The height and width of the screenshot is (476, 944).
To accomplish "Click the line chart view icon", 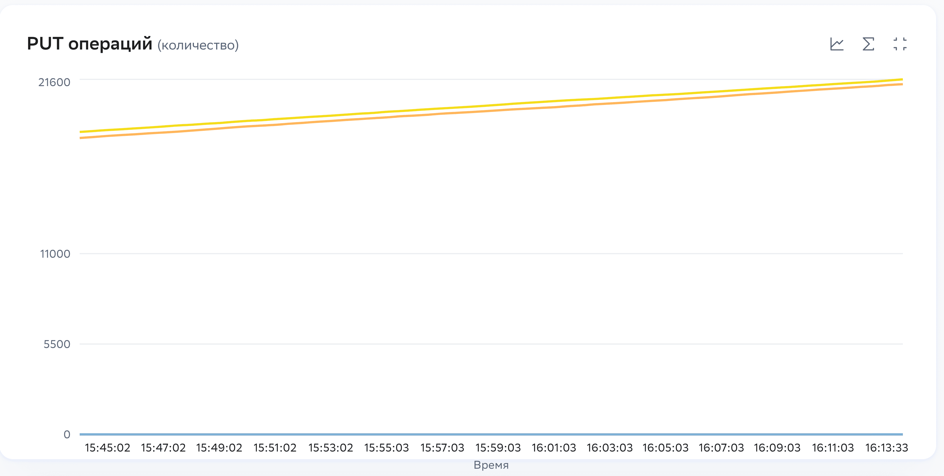I will coord(837,44).
